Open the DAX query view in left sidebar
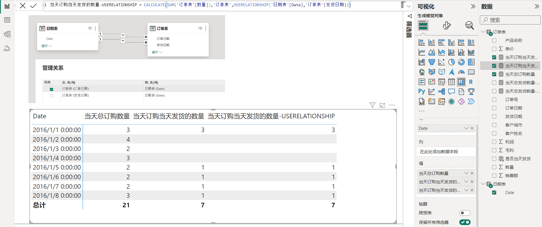This screenshot has width=542, height=227. 7,48
